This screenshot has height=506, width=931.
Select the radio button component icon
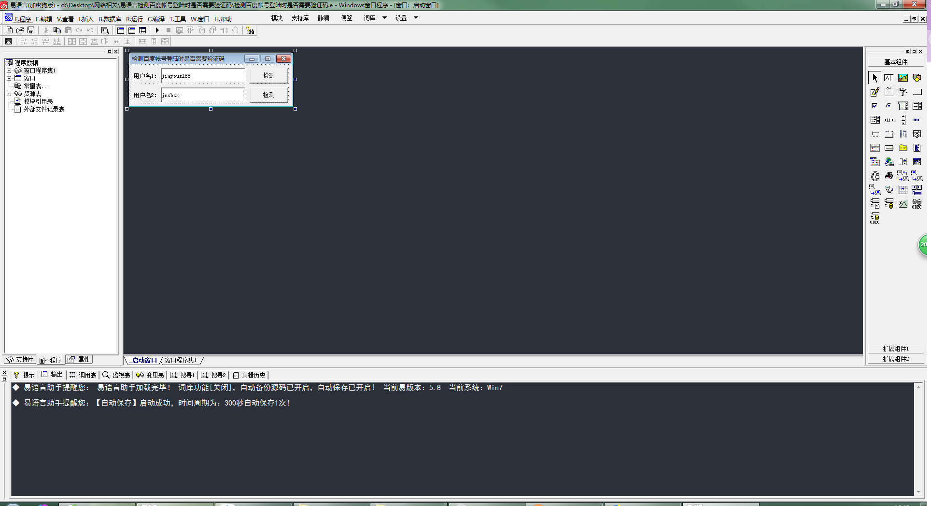click(x=889, y=106)
